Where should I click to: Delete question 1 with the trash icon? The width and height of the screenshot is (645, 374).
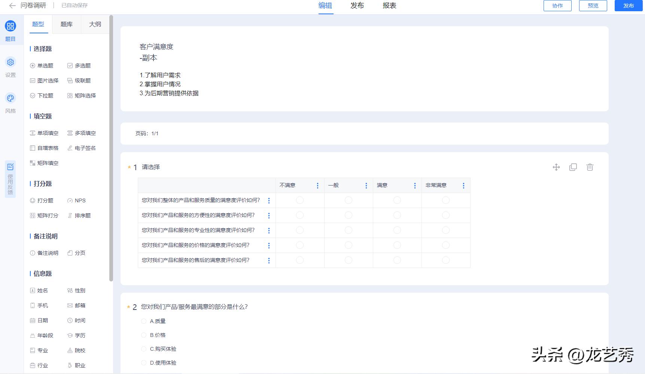(x=590, y=167)
